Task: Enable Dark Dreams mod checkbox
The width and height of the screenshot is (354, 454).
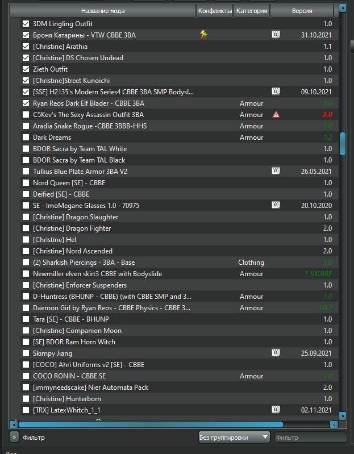Action: pyautogui.click(x=26, y=138)
